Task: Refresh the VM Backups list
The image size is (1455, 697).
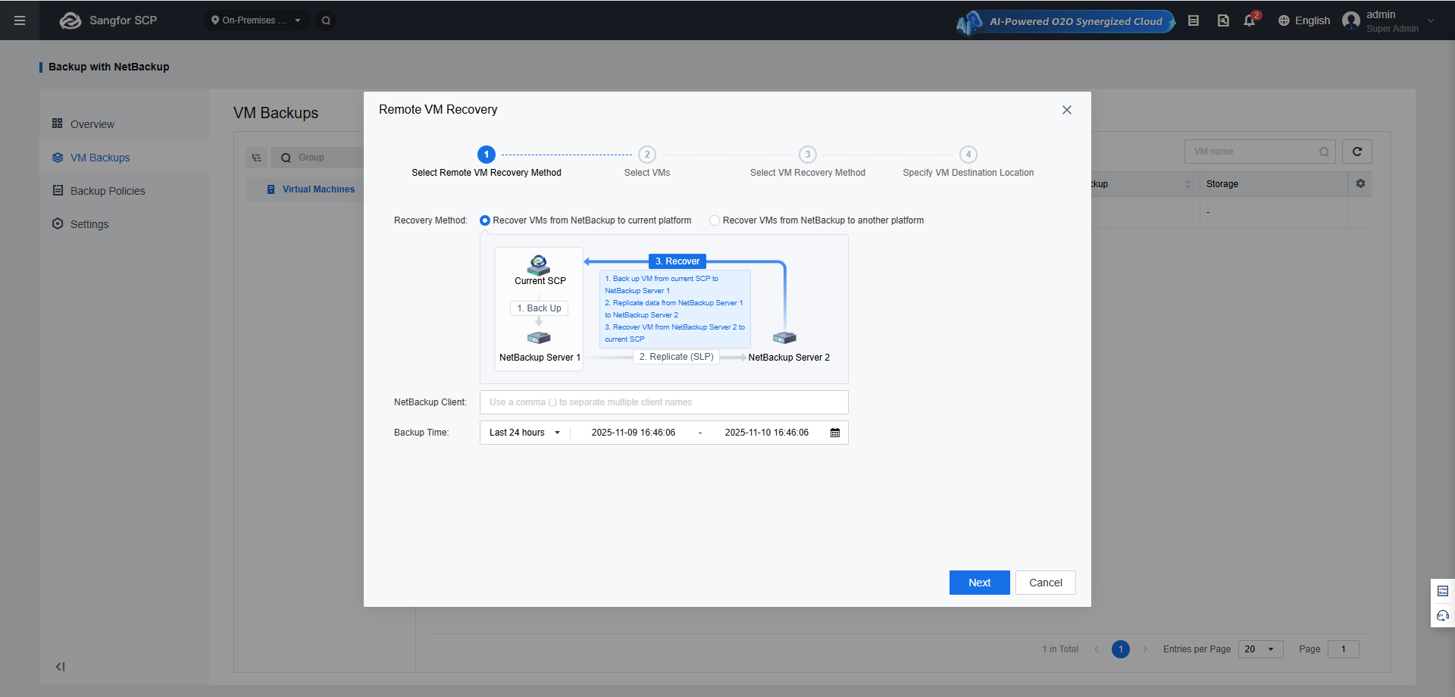Action: coord(1357,152)
